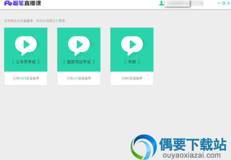Open the 考研 course label

132,62
